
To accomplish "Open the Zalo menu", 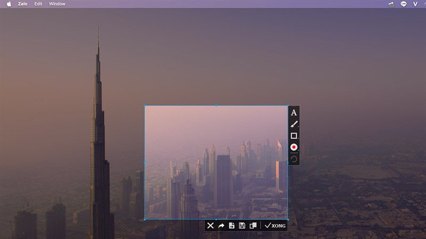I will tap(22, 4).
